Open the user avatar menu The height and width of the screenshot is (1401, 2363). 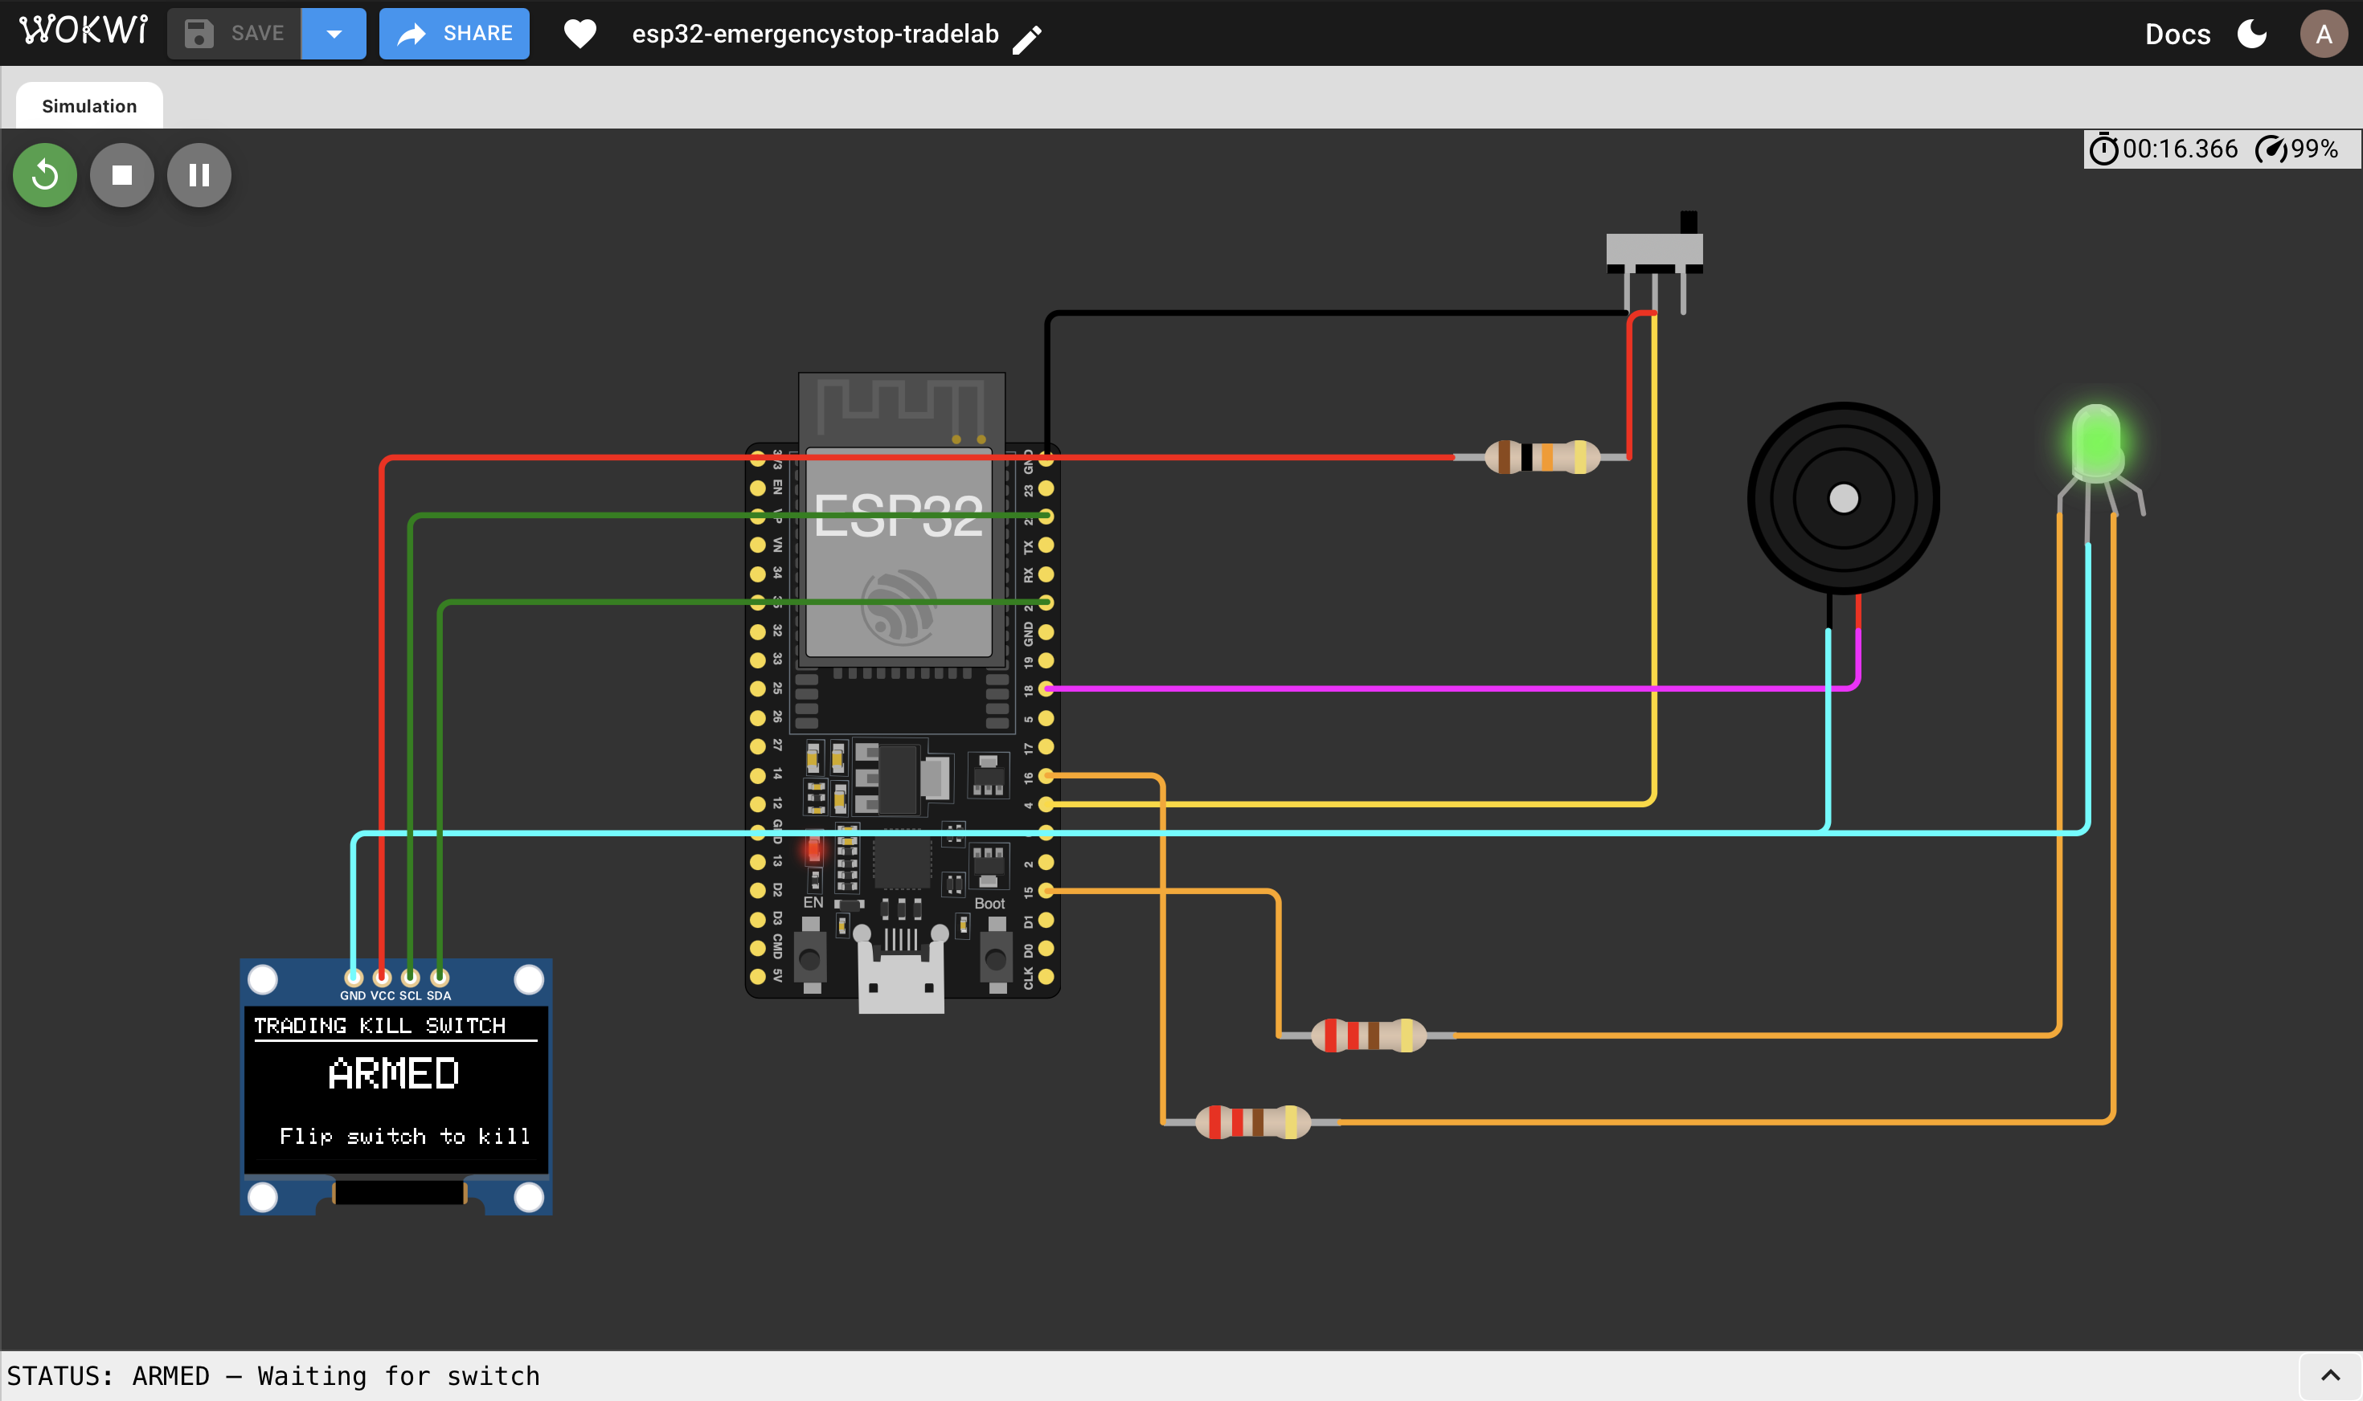click(x=2324, y=34)
